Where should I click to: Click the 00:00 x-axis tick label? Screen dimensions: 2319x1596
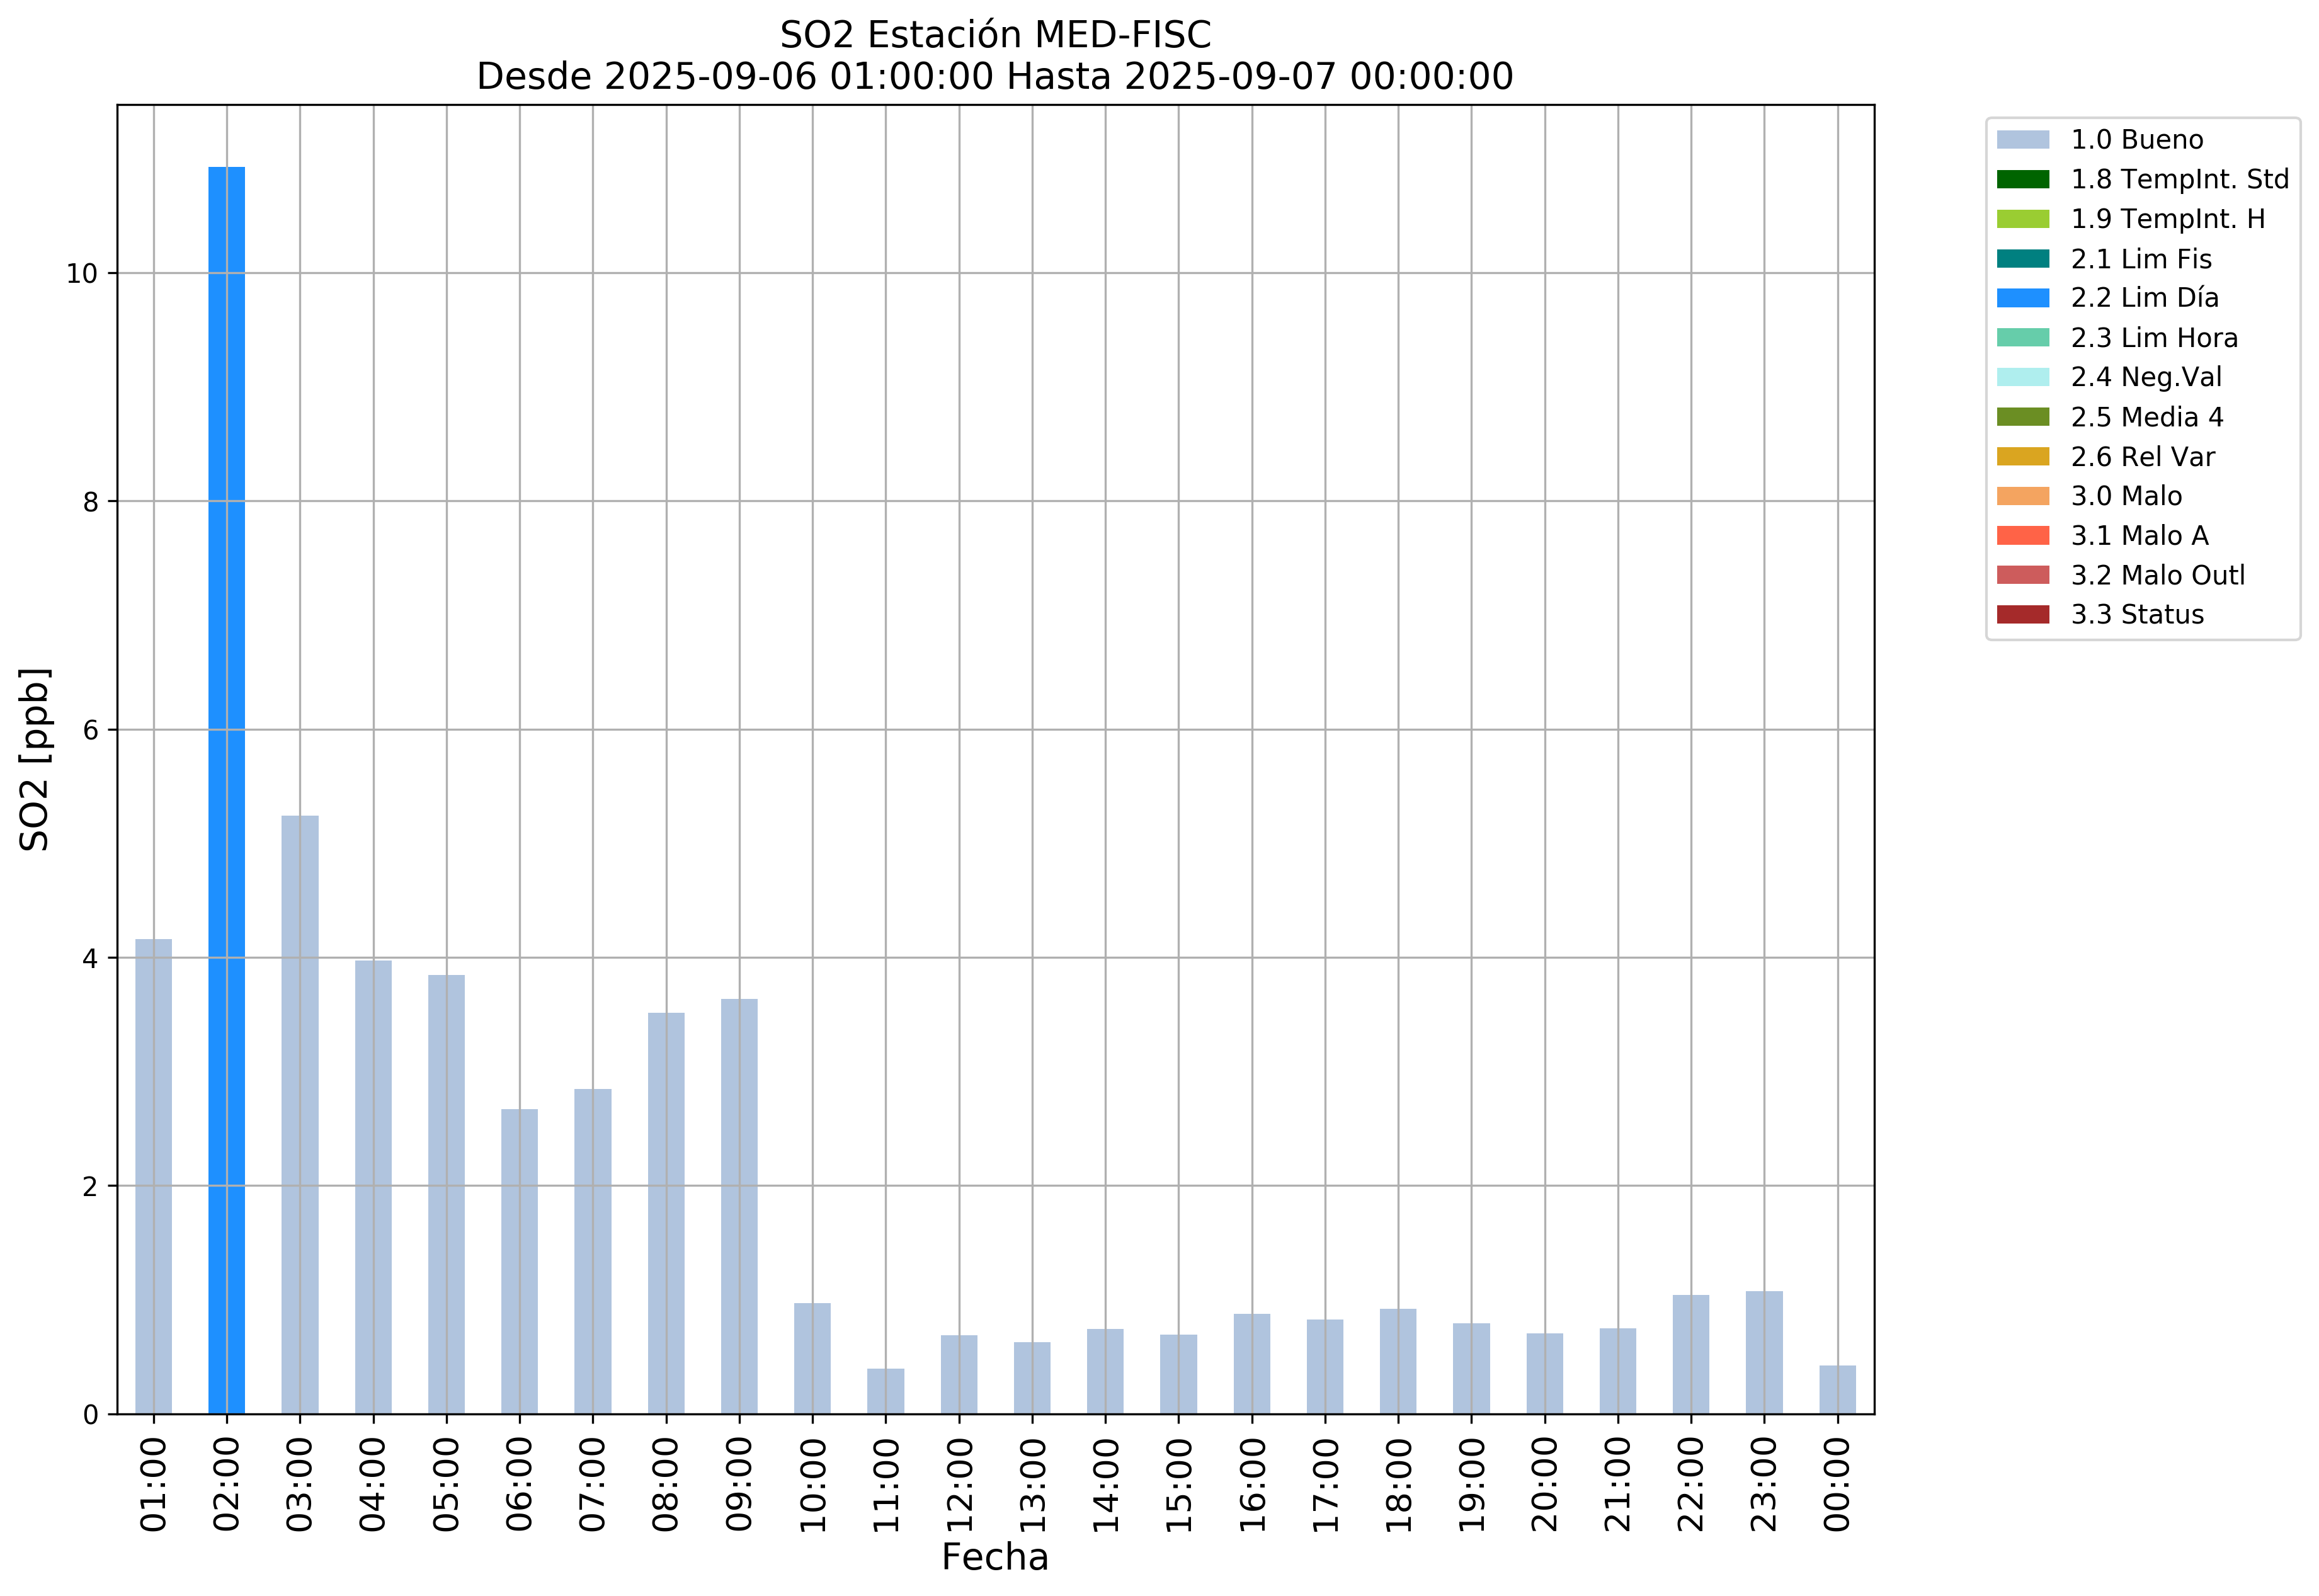[1837, 1485]
